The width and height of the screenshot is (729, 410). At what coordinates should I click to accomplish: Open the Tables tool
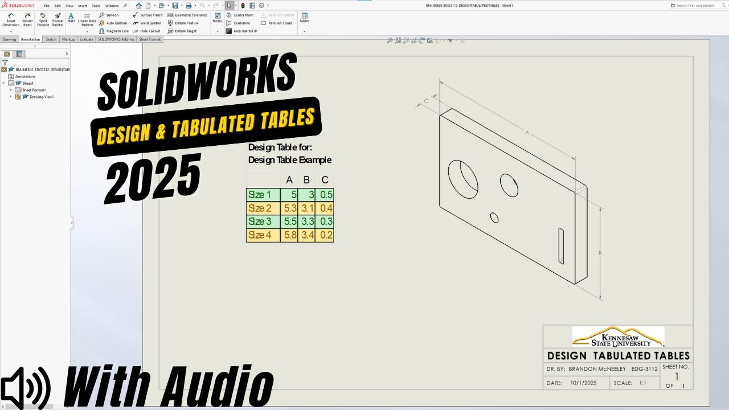304,17
